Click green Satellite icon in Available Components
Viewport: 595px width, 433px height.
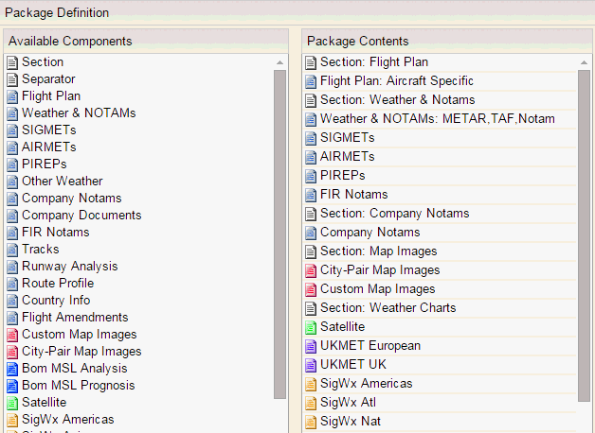(x=12, y=403)
